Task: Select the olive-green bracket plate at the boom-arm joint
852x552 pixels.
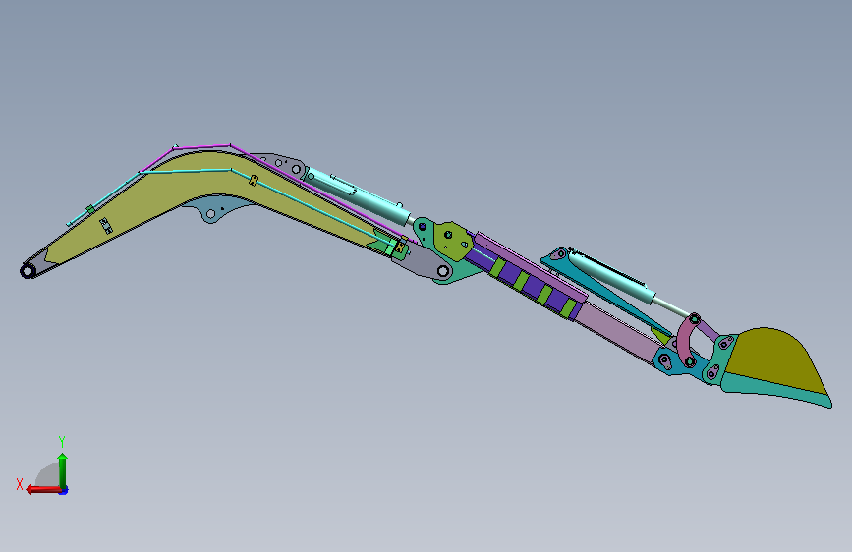Action: (x=452, y=240)
